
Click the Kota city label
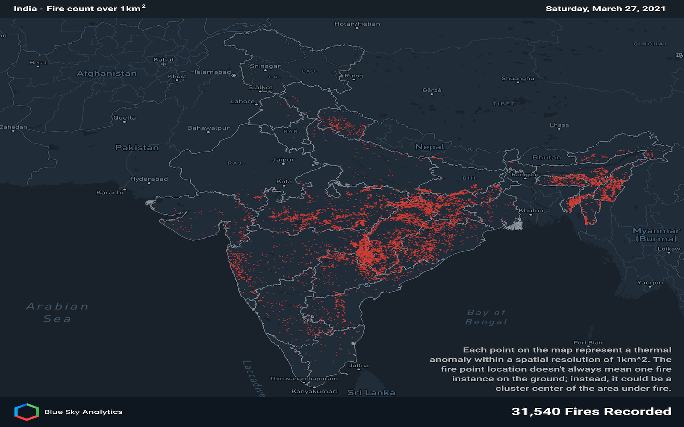pyautogui.click(x=284, y=181)
